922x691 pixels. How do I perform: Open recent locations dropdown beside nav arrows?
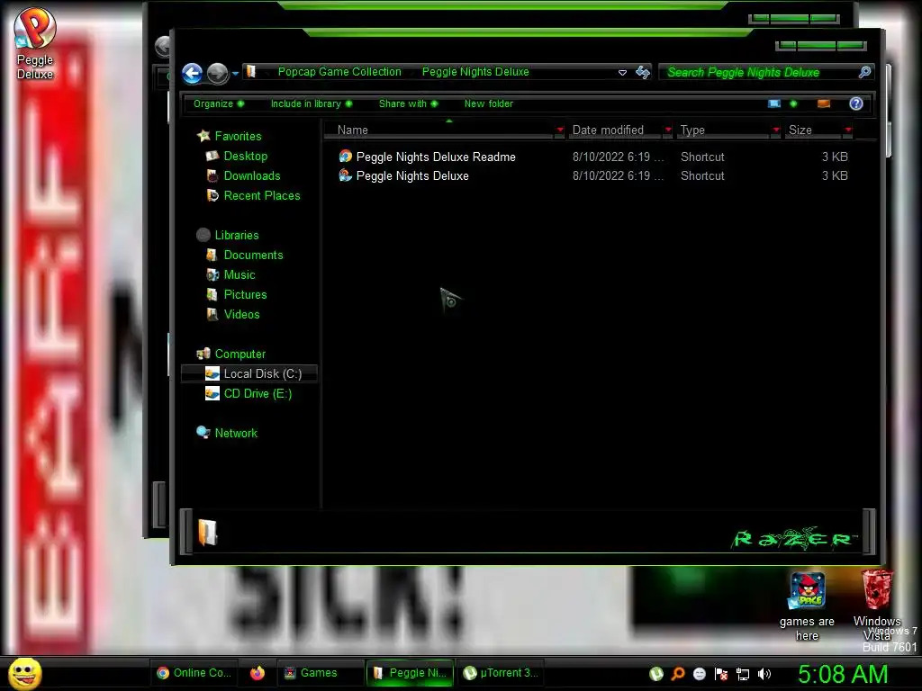coord(235,74)
